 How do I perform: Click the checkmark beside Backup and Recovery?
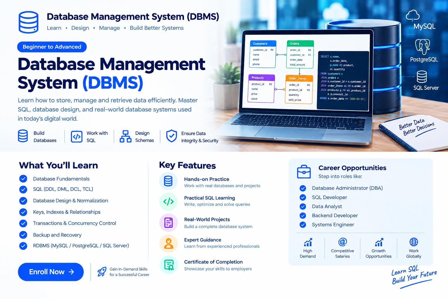23,235
